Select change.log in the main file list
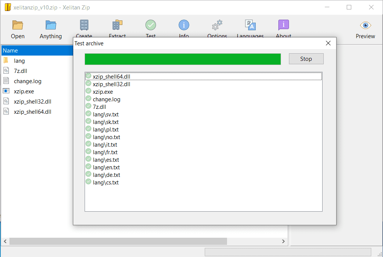383x257 pixels. (x=28, y=81)
